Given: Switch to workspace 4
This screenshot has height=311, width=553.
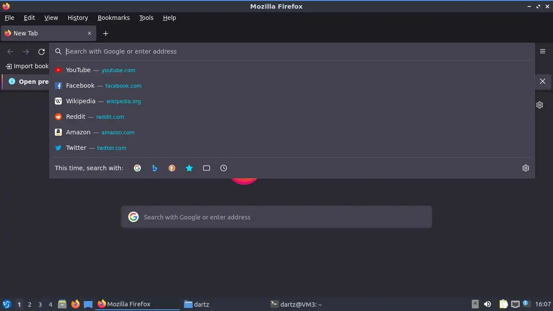Looking at the screenshot, I should [50, 305].
